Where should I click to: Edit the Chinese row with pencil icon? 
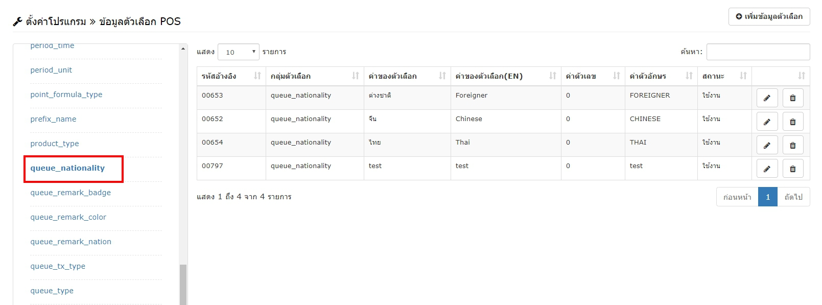[x=767, y=122]
